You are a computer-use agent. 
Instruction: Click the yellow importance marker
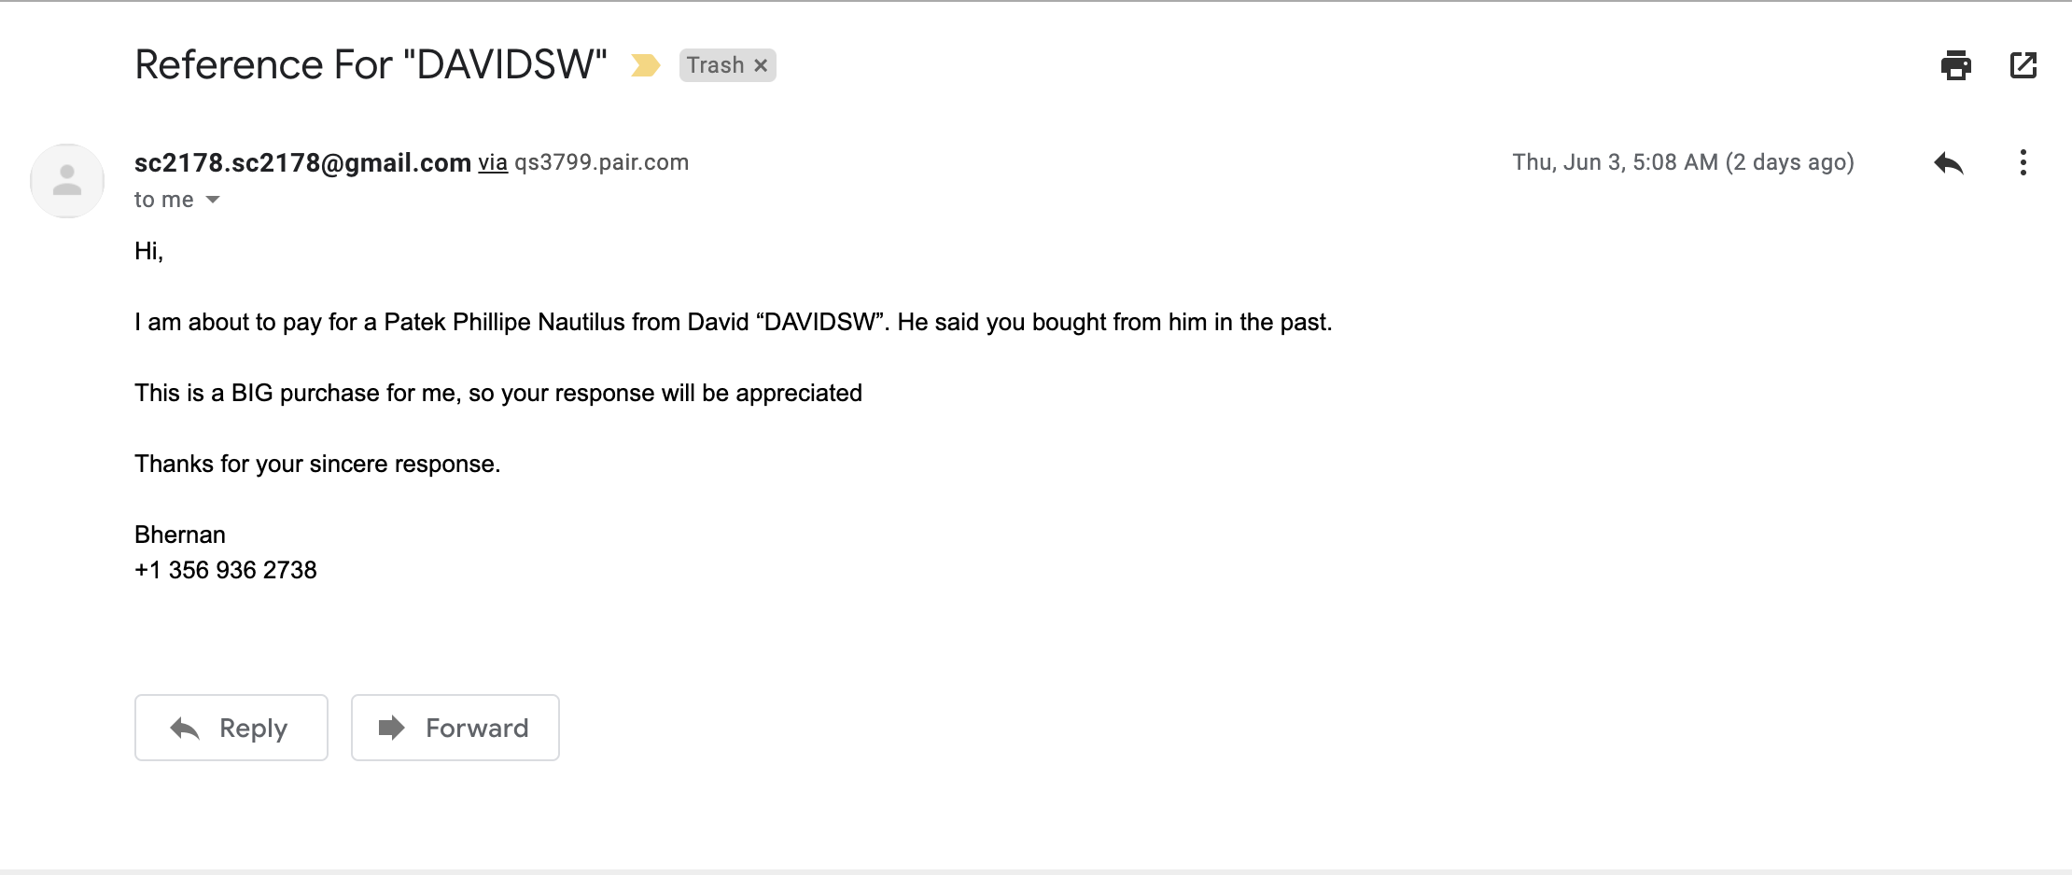click(645, 65)
